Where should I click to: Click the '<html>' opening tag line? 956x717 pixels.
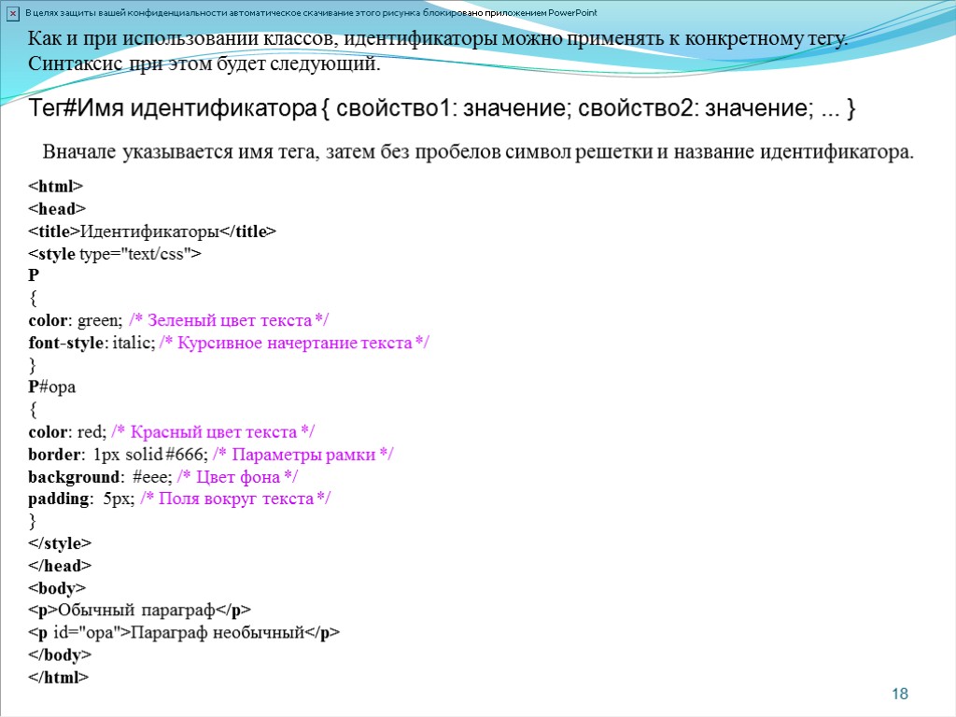click(x=55, y=186)
